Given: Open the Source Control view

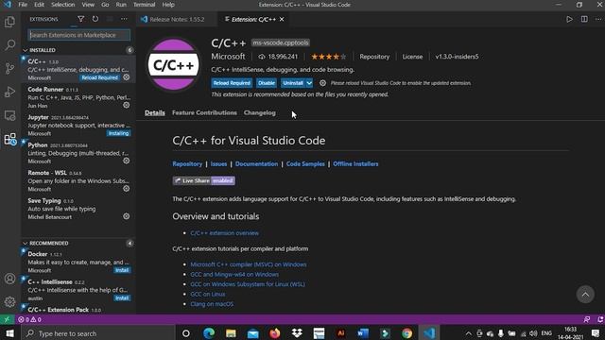Looking at the screenshot, I should (10, 68).
